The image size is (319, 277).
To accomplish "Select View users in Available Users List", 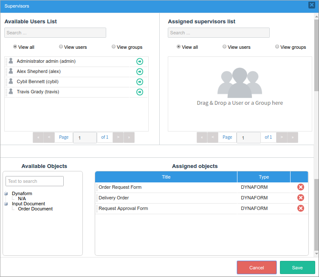I will tap(61, 47).
